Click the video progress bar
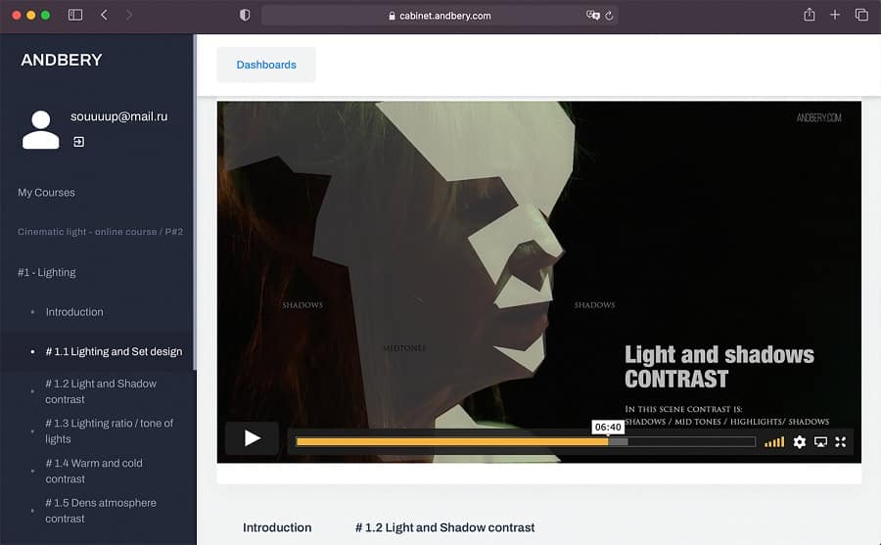881x545 pixels. (526, 442)
